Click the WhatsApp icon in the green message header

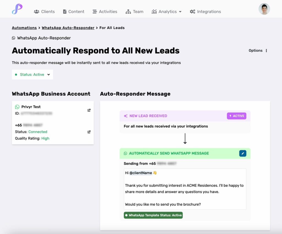point(125,153)
